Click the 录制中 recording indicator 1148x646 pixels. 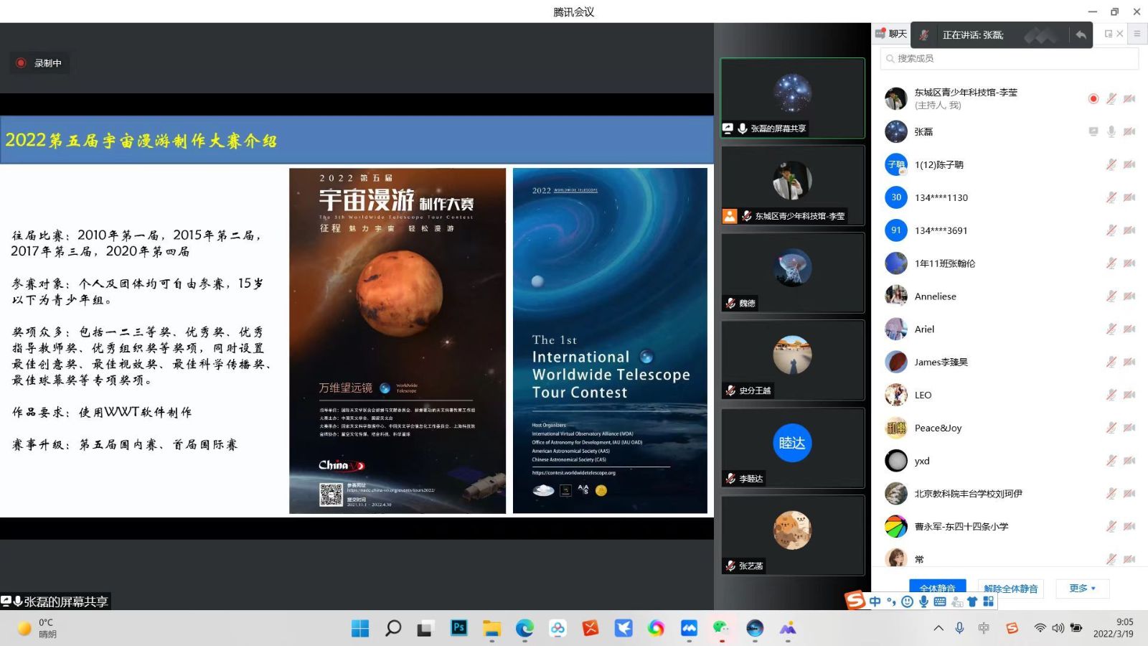(x=39, y=63)
